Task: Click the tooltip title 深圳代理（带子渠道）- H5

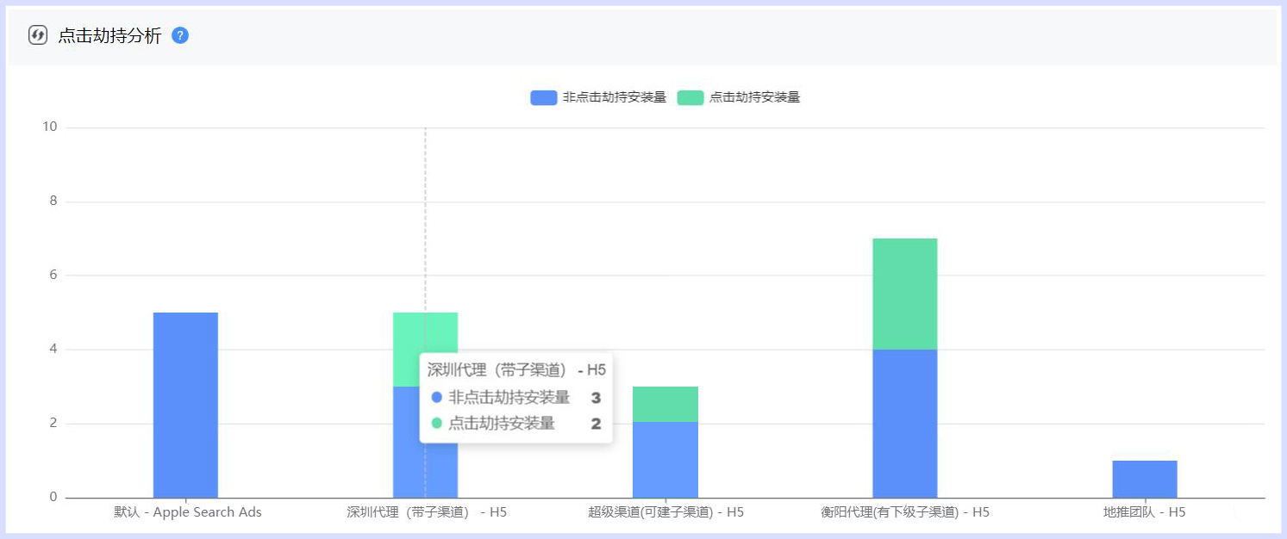Action: (516, 370)
